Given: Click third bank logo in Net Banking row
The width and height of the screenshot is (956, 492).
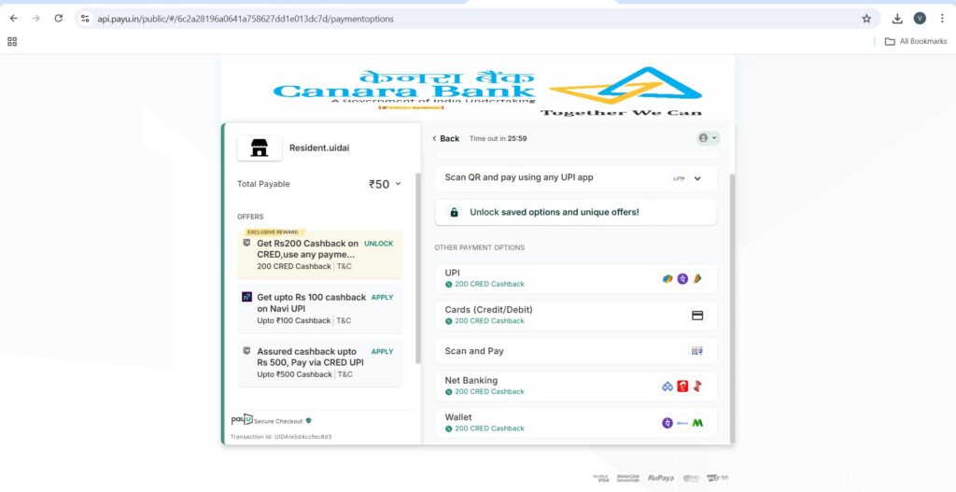Looking at the screenshot, I should pos(697,387).
